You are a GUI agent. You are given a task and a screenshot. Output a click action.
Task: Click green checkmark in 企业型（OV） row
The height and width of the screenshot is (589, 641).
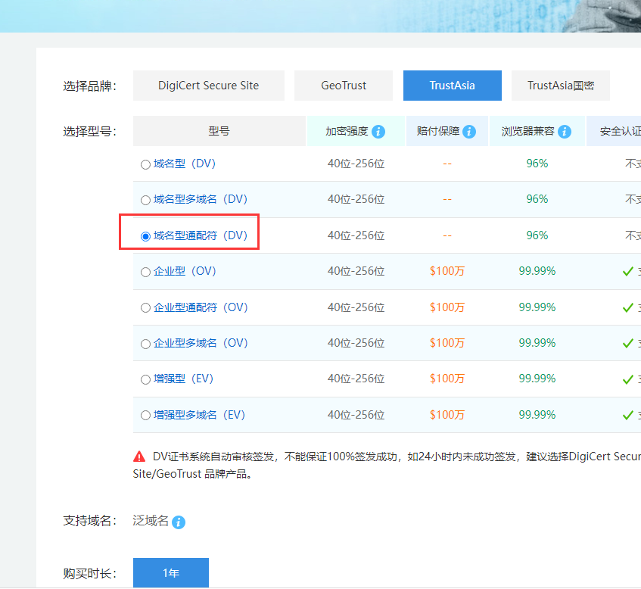pyautogui.click(x=627, y=271)
